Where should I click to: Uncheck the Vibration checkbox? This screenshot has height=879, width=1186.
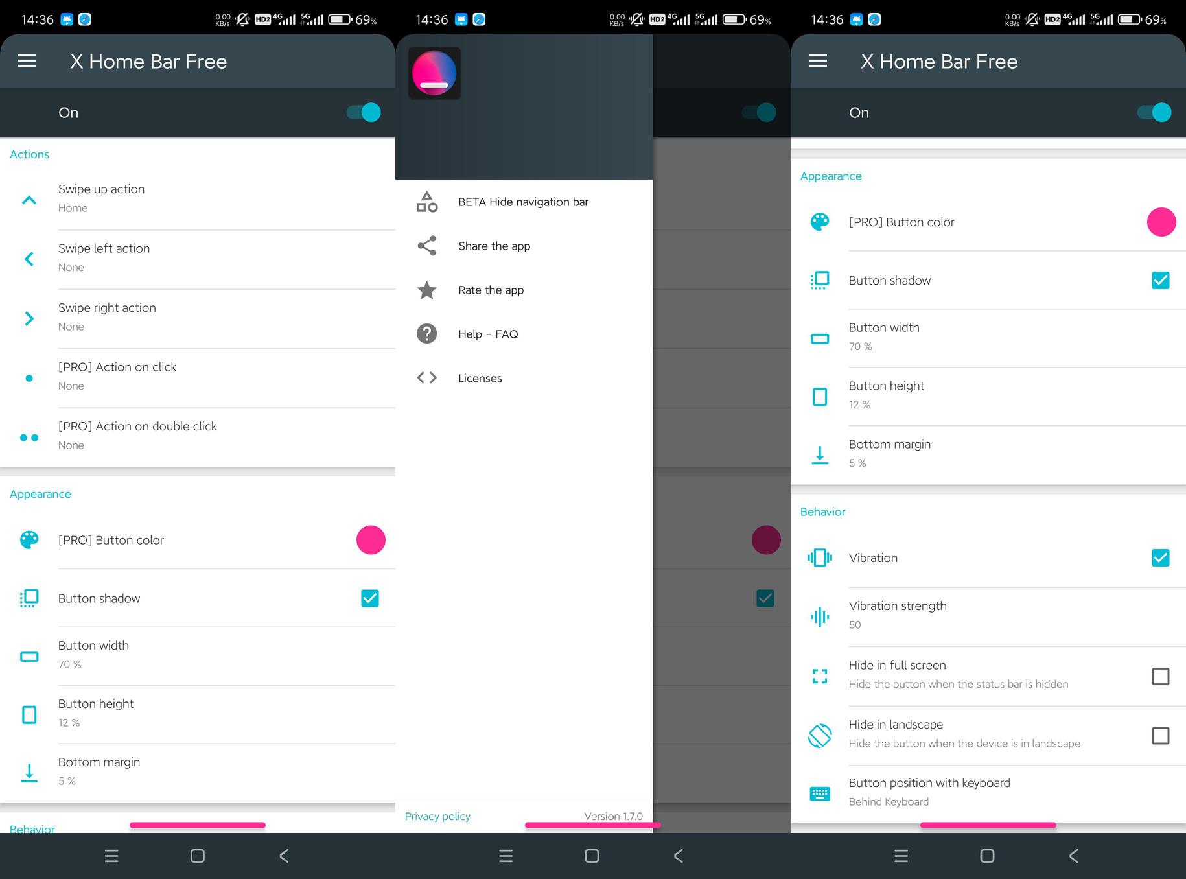[x=1161, y=558]
